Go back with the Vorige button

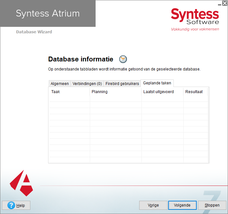point(153,205)
